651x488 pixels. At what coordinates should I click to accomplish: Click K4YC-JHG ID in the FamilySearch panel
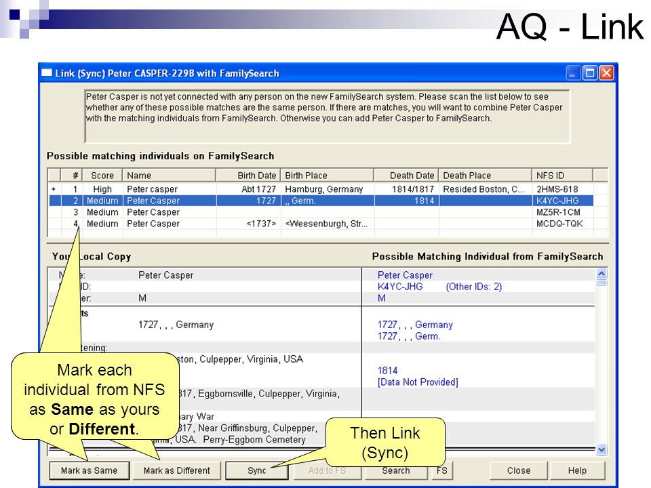click(400, 287)
